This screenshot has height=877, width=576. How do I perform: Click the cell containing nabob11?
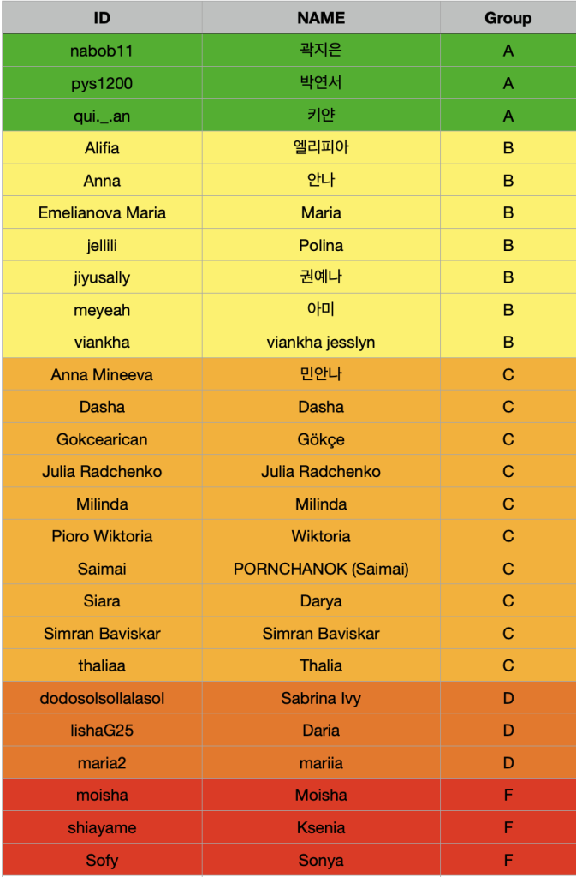pos(102,51)
